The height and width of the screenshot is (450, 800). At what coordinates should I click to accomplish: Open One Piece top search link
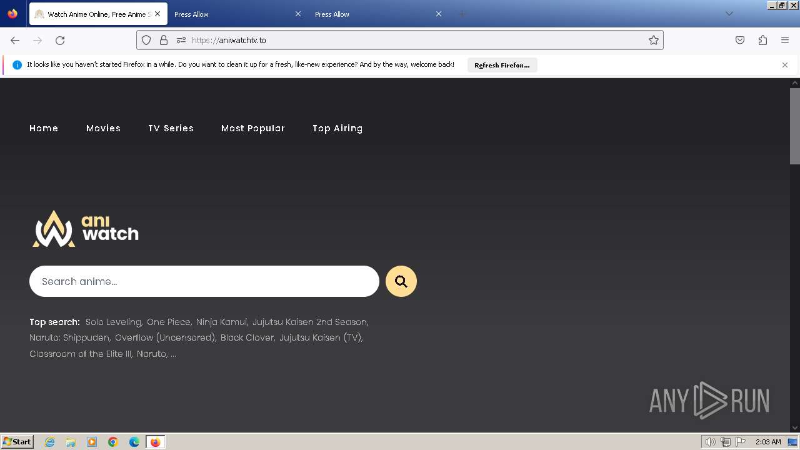tap(169, 322)
